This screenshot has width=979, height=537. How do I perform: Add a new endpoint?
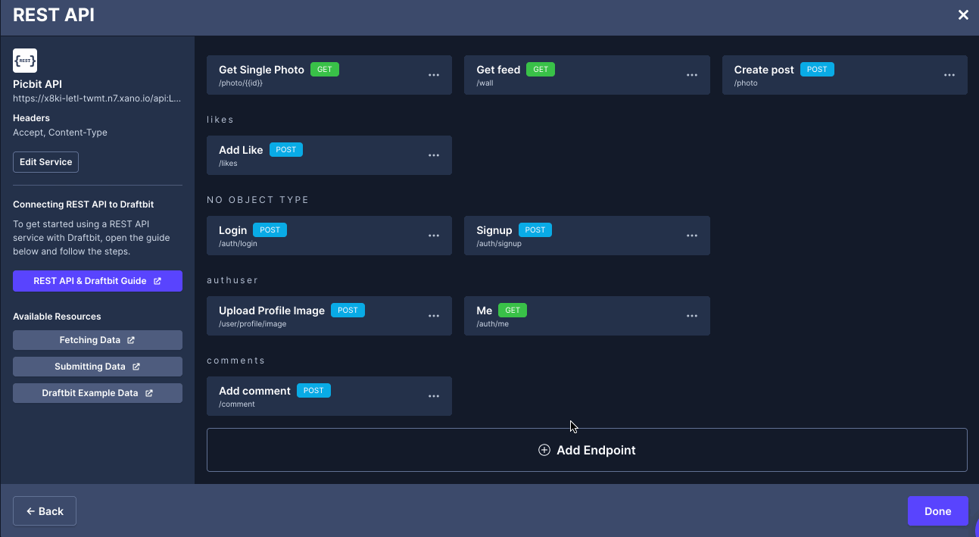587,450
